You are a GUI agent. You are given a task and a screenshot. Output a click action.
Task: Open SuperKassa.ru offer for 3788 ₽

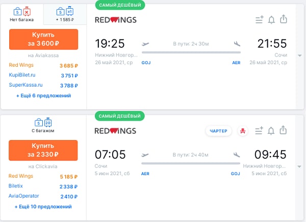43,85
